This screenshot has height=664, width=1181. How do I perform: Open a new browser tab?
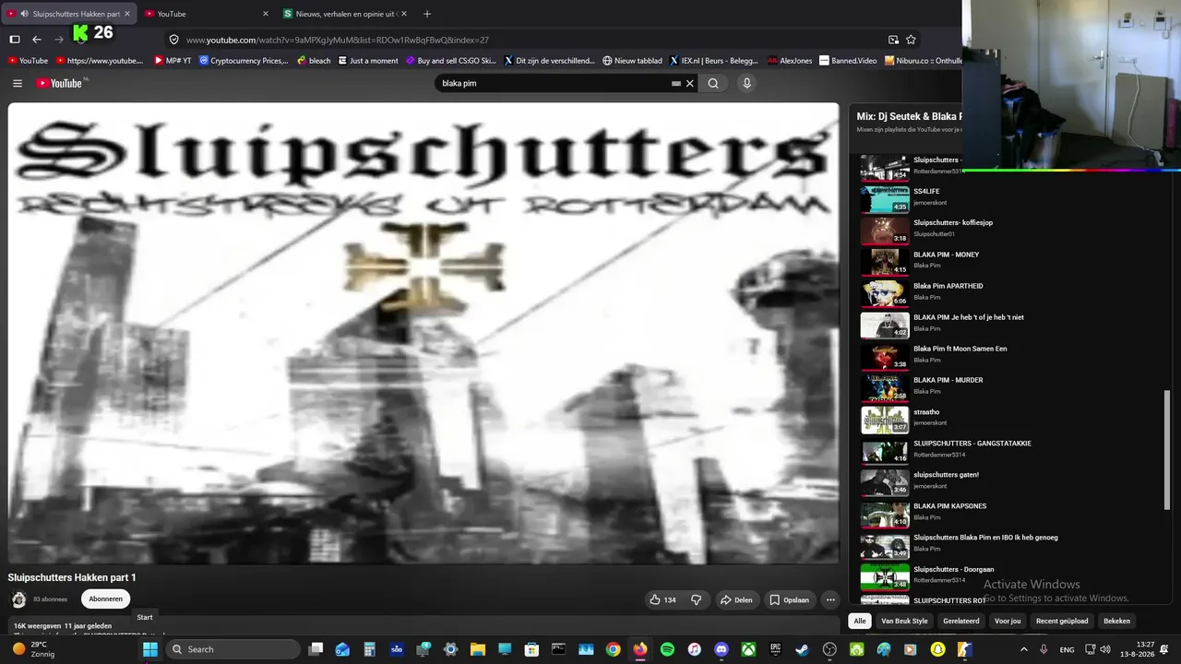coord(426,14)
